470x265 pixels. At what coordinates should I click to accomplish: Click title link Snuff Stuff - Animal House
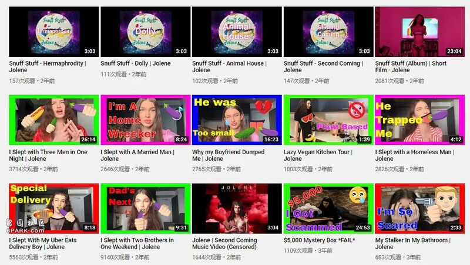(229, 67)
